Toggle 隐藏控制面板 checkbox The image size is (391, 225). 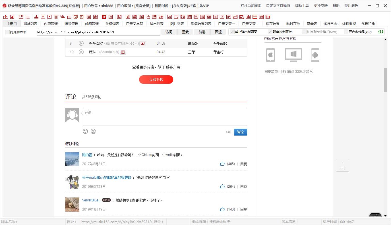click(270, 32)
